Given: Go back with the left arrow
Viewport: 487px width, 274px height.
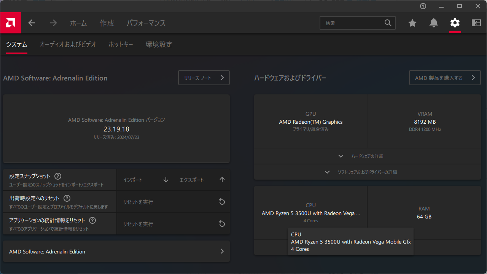Looking at the screenshot, I should [32, 23].
